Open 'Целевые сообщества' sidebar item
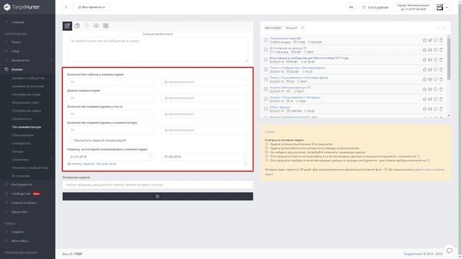Viewport: 462px width, 259px height. coord(28,78)
